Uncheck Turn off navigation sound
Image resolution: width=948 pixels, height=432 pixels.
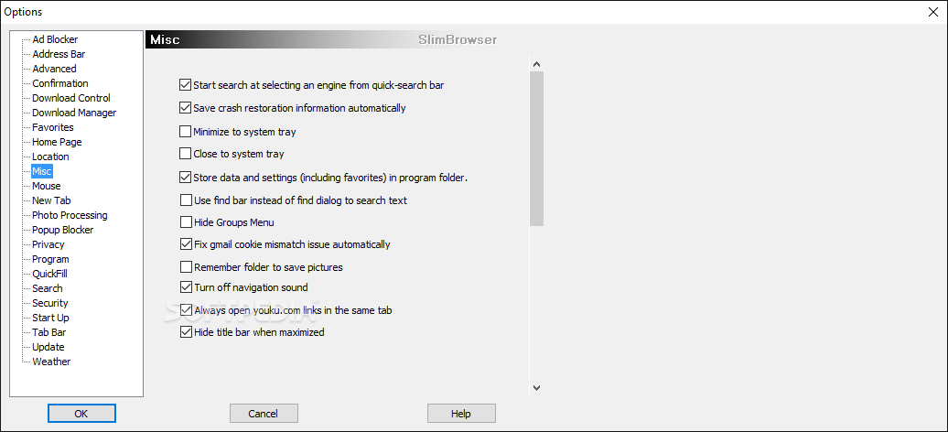click(x=187, y=287)
